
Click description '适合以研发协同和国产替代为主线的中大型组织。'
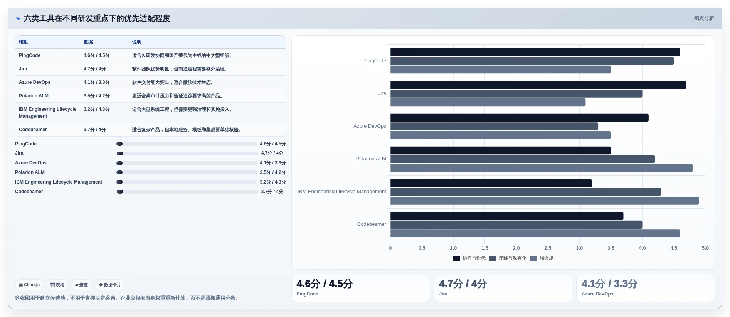point(183,55)
